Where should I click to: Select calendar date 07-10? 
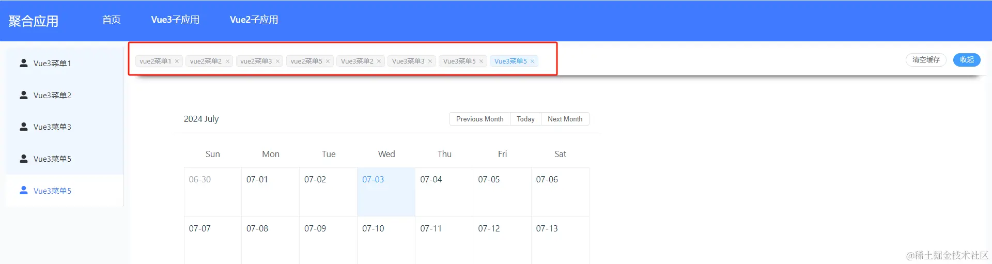[x=386, y=240]
